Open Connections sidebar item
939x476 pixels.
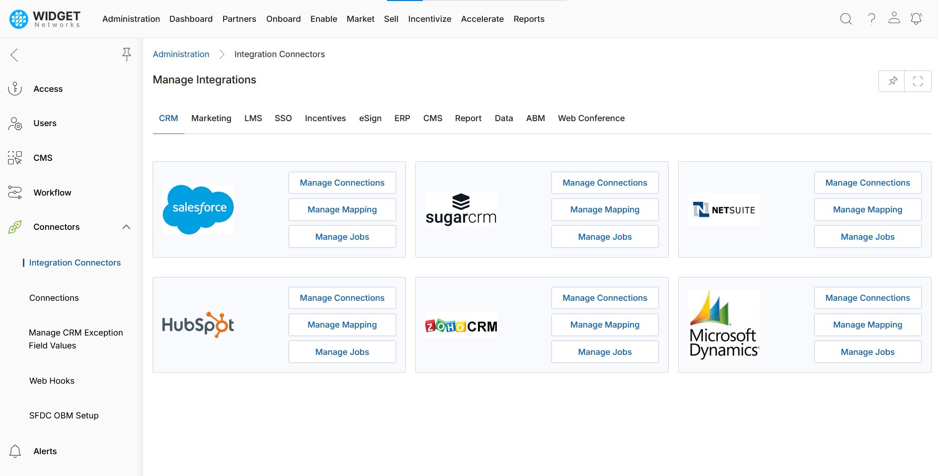pyautogui.click(x=54, y=298)
